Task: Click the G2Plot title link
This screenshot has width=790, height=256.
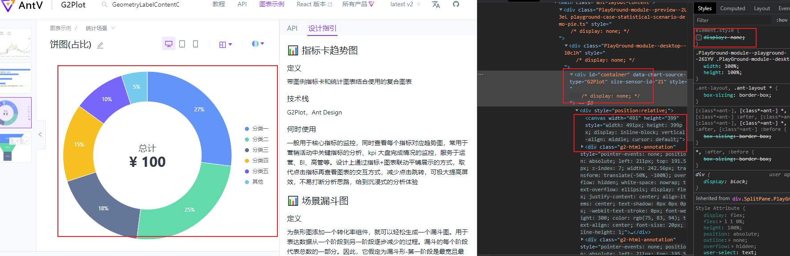Action: point(73,5)
